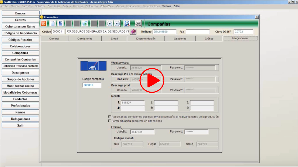The image size is (298, 167).
Task: Open the Archivo menu
Action: pyautogui.click(x=4, y=6)
